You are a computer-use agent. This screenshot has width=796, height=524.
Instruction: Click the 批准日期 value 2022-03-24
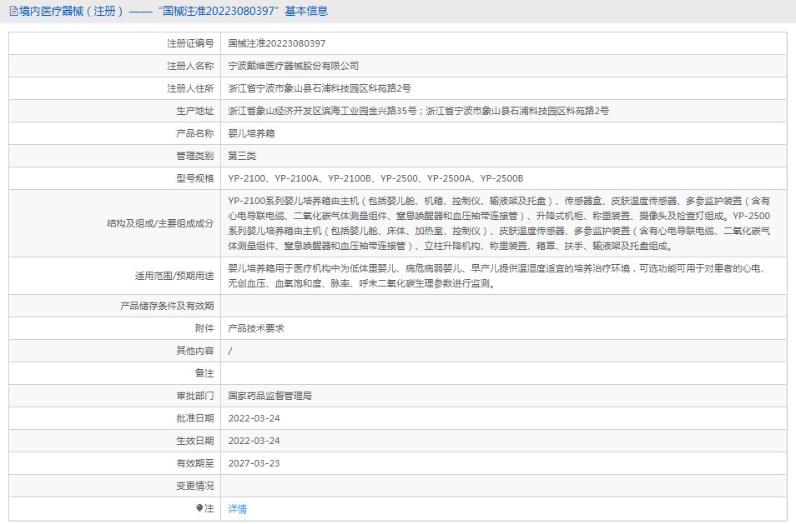tap(254, 418)
